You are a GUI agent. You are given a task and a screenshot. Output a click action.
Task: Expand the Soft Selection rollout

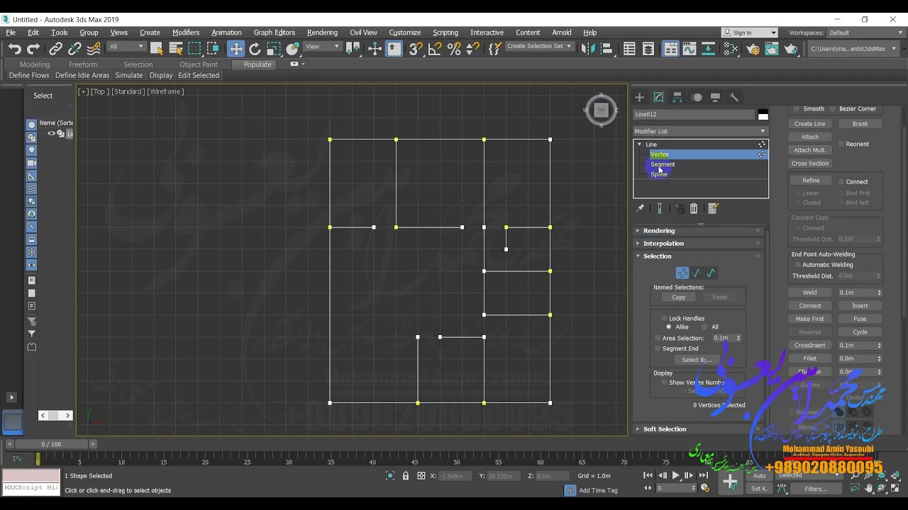click(x=700, y=429)
